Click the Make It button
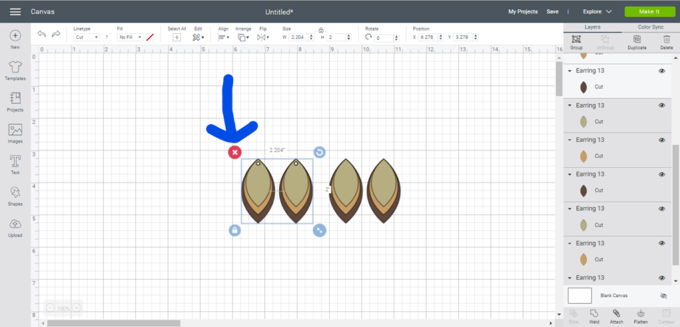The width and height of the screenshot is (680, 327). coord(649,12)
